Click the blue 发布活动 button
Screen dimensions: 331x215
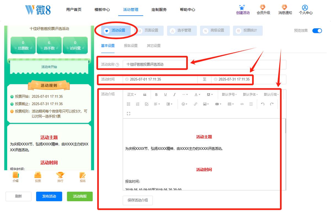click(49, 196)
